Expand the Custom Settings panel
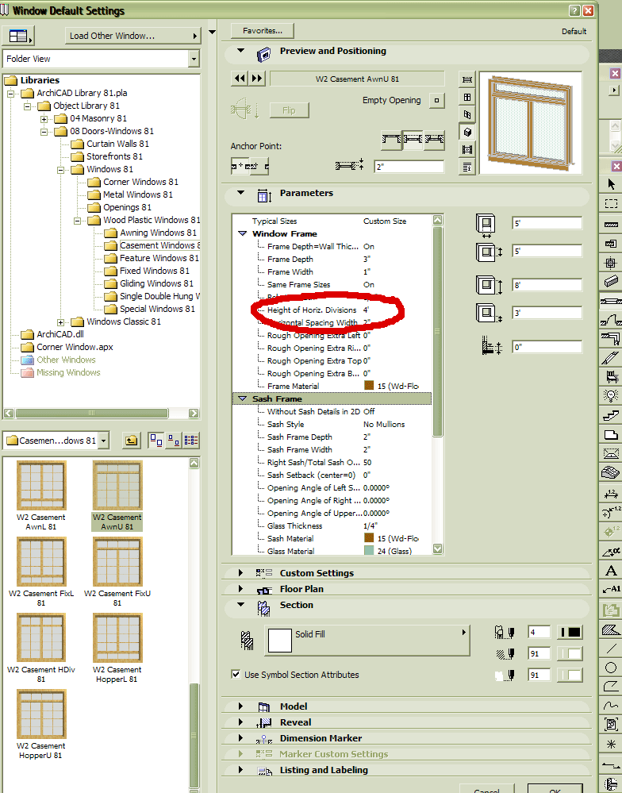The height and width of the screenshot is (793, 622). coord(240,572)
